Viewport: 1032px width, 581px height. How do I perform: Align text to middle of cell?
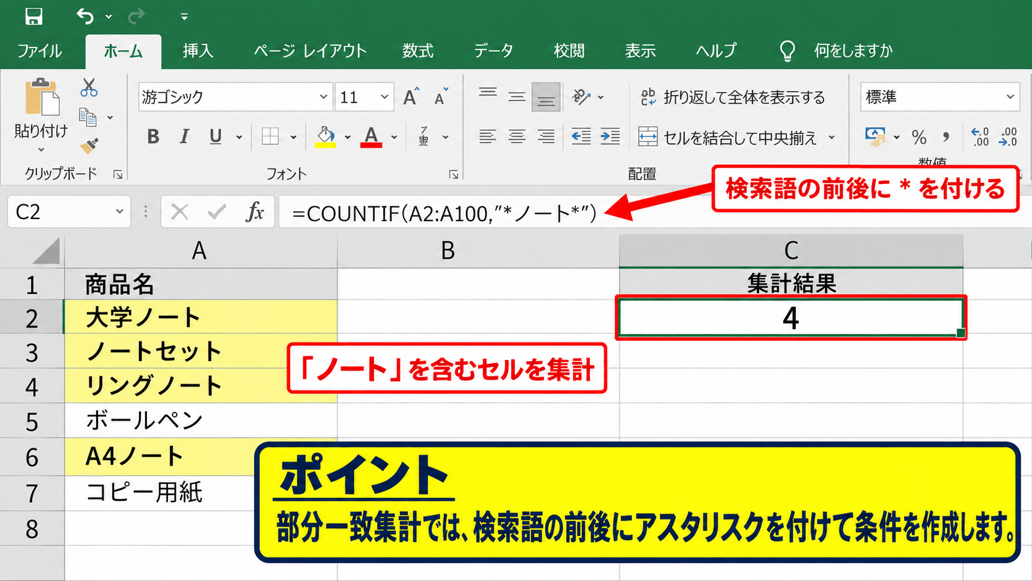coord(517,97)
